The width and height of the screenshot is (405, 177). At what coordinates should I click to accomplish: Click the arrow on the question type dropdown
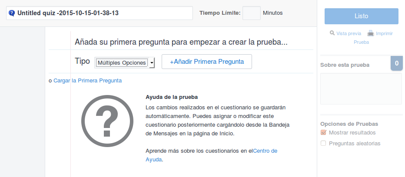[x=152, y=63]
